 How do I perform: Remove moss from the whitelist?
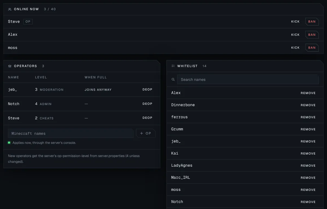click(308, 190)
